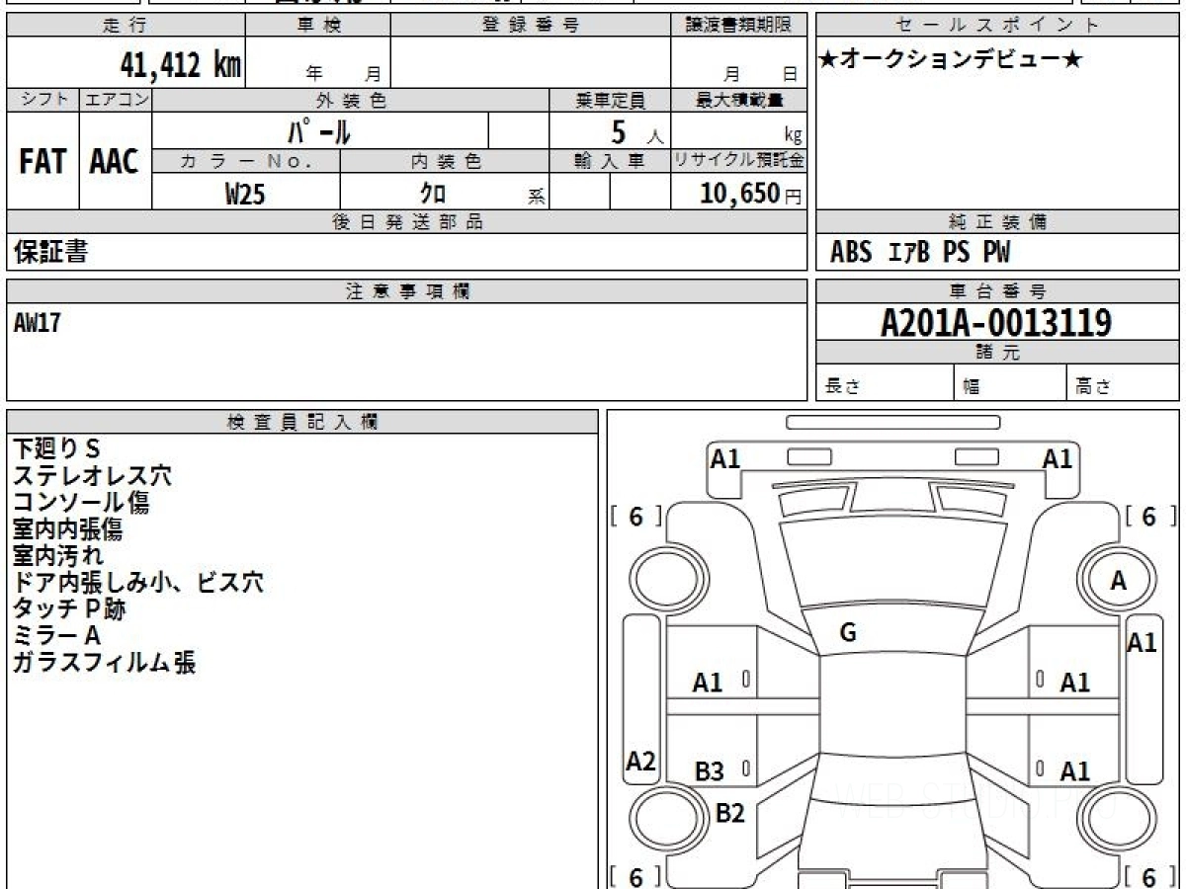Viewport: 1186px width, 889px height.
Task: Select the 純正装備 header
Action: (998, 222)
